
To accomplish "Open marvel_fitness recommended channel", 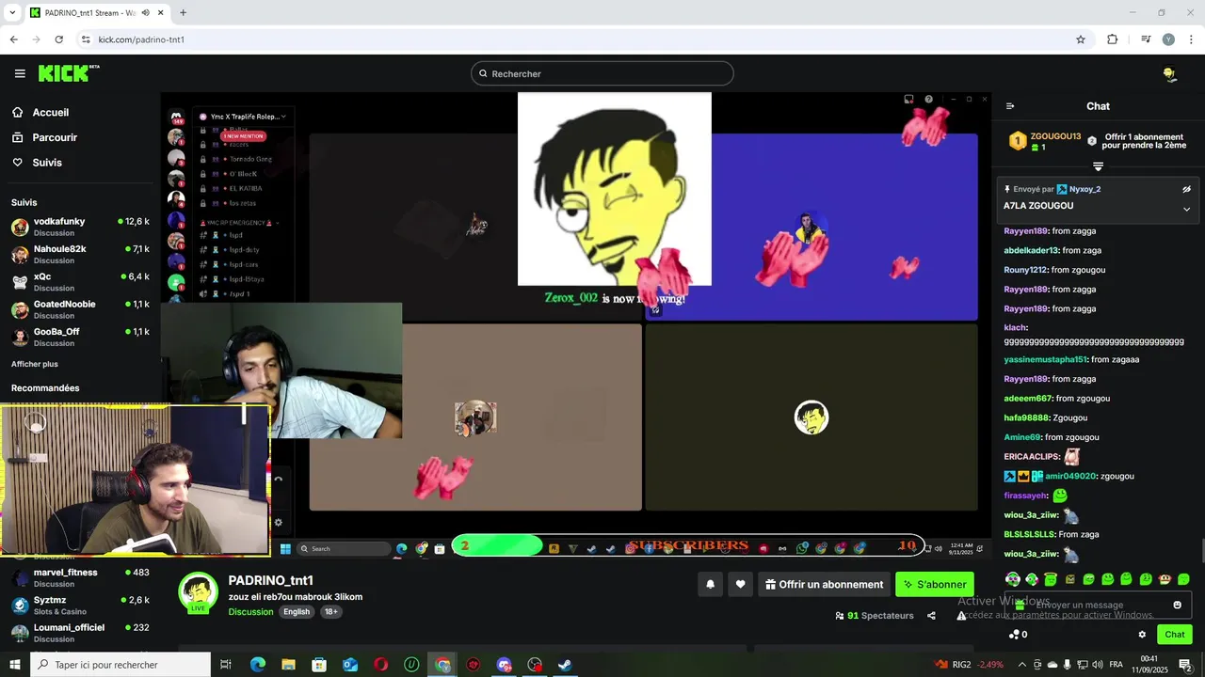I will pos(80,577).
